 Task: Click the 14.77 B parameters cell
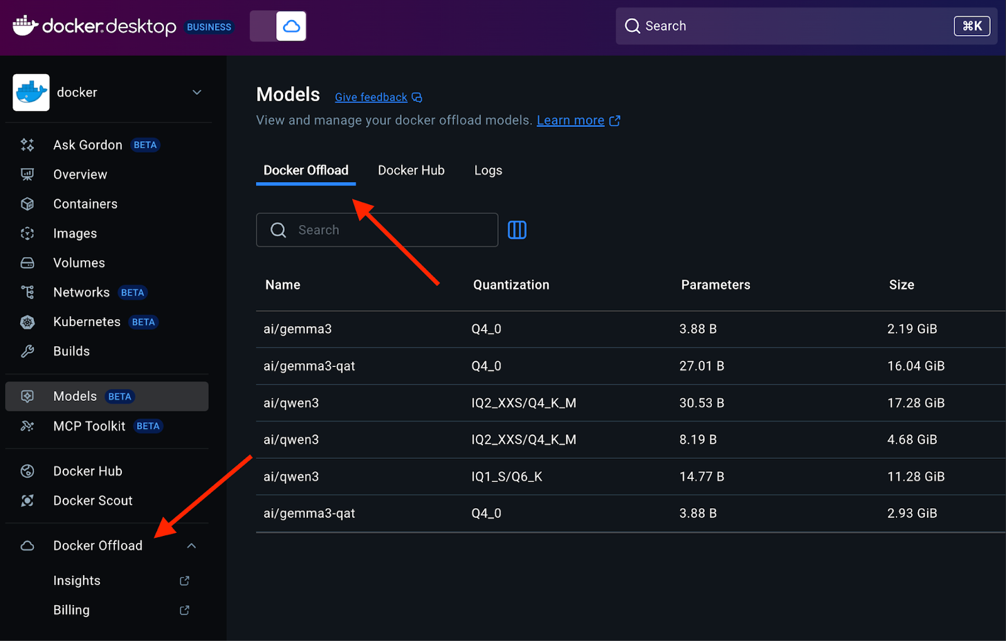(x=702, y=477)
